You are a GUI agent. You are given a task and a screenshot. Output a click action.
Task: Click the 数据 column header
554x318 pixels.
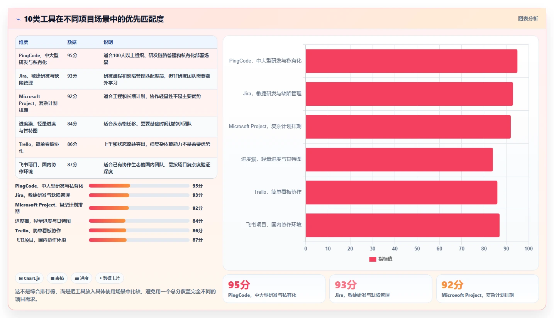click(72, 42)
